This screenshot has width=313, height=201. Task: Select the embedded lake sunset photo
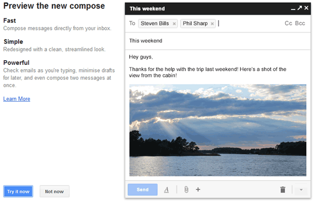(x=217, y=130)
